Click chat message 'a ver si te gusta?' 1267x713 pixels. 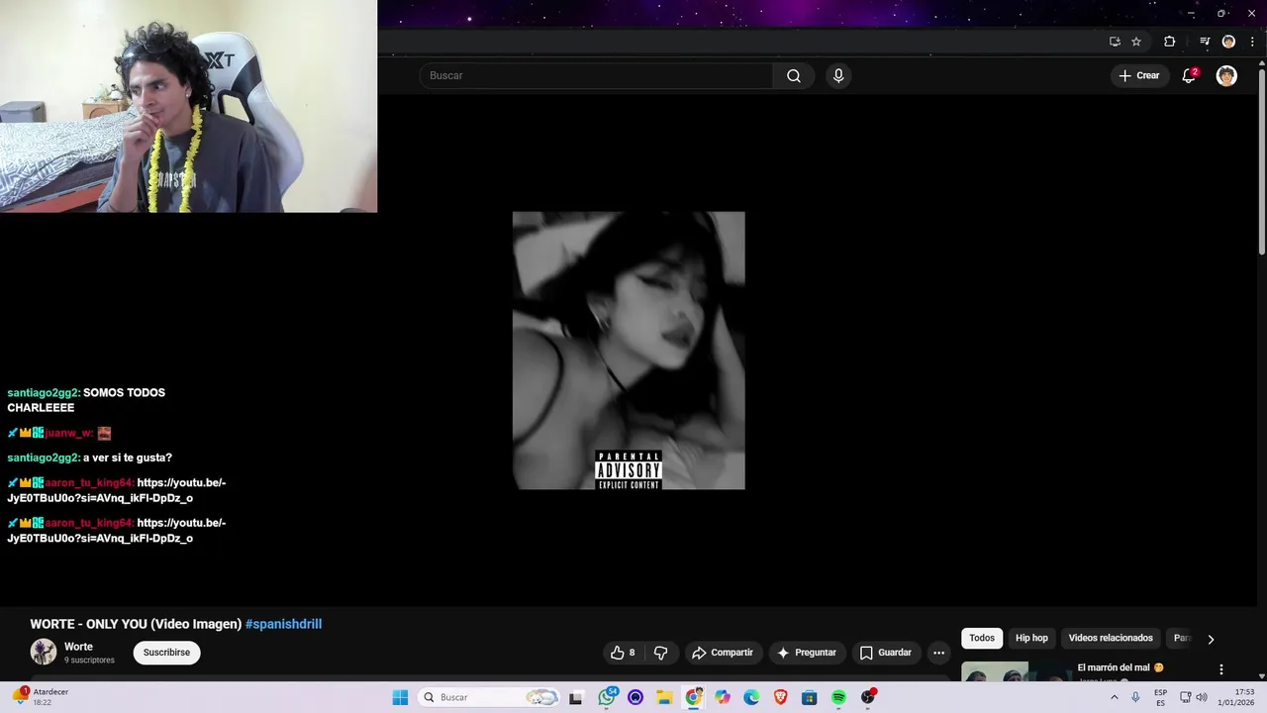tap(128, 458)
